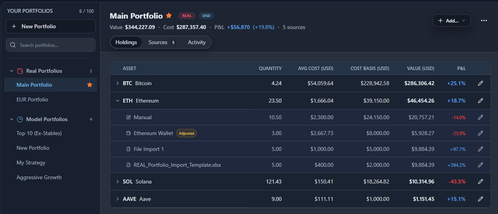
Task: Create a New Portfolio
Action: 50,26
